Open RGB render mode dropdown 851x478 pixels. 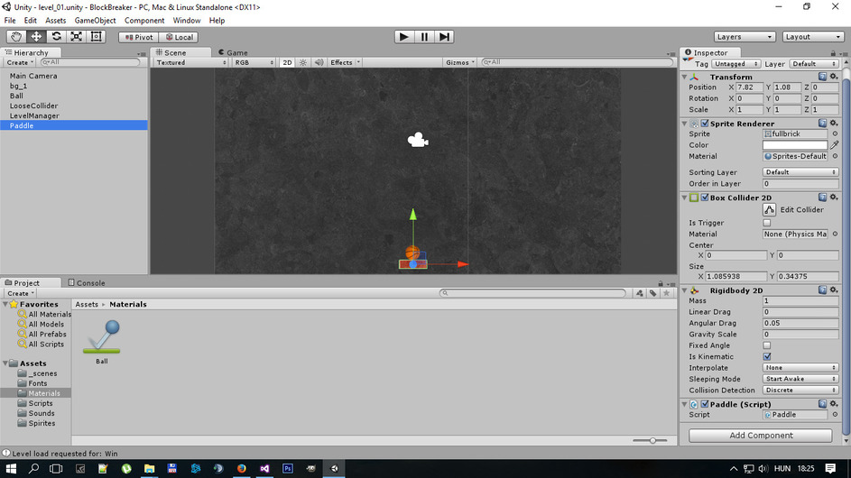pyautogui.click(x=254, y=62)
